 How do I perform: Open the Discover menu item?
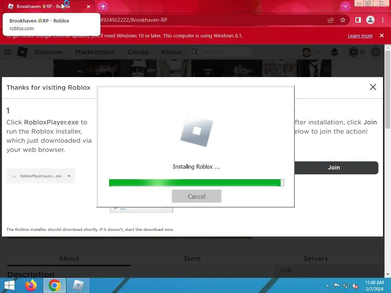pos(48,52)
